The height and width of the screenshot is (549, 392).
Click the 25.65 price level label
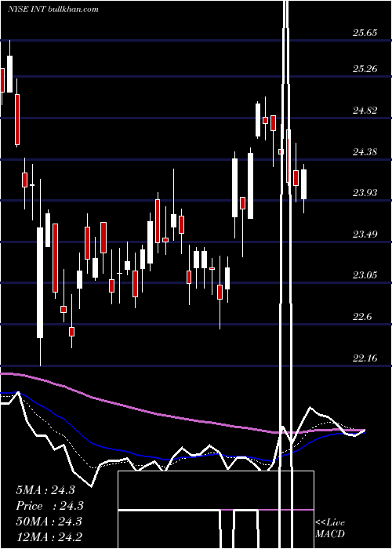365,33
